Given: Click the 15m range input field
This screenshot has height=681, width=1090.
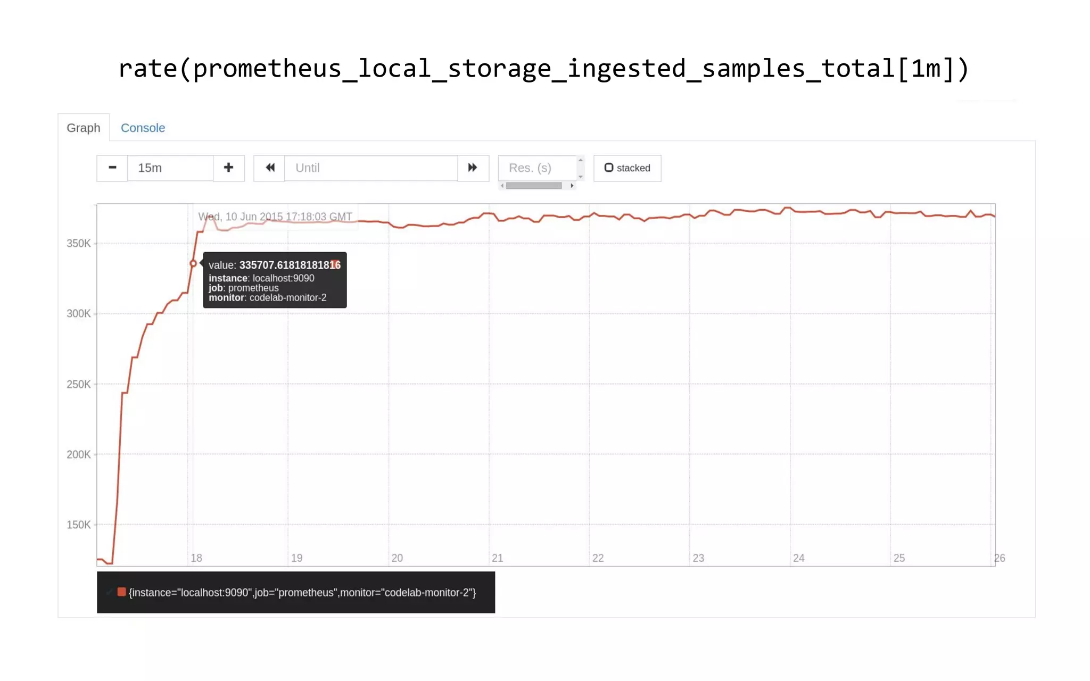Looking at the screenshot, I should tap(170, 168).
